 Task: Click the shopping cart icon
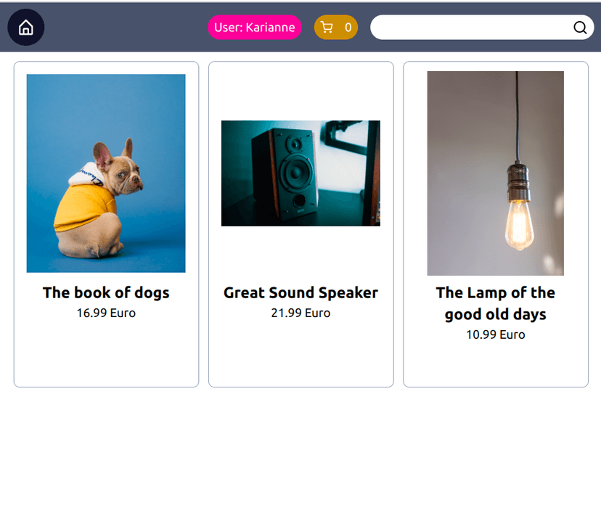(327, 27)
